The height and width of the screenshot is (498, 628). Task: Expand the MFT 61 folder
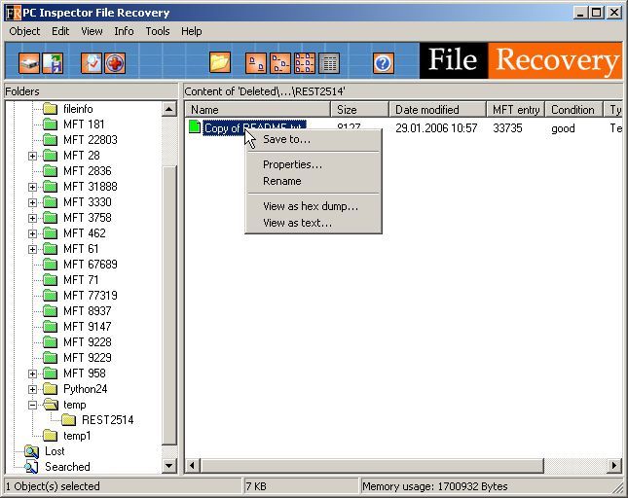(x=32, y=249)
